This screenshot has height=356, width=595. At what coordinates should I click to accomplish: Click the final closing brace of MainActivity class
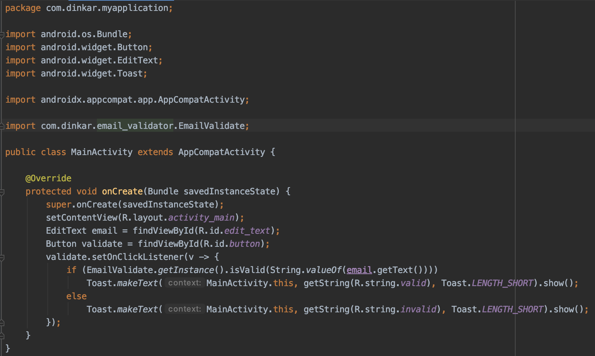8,349
